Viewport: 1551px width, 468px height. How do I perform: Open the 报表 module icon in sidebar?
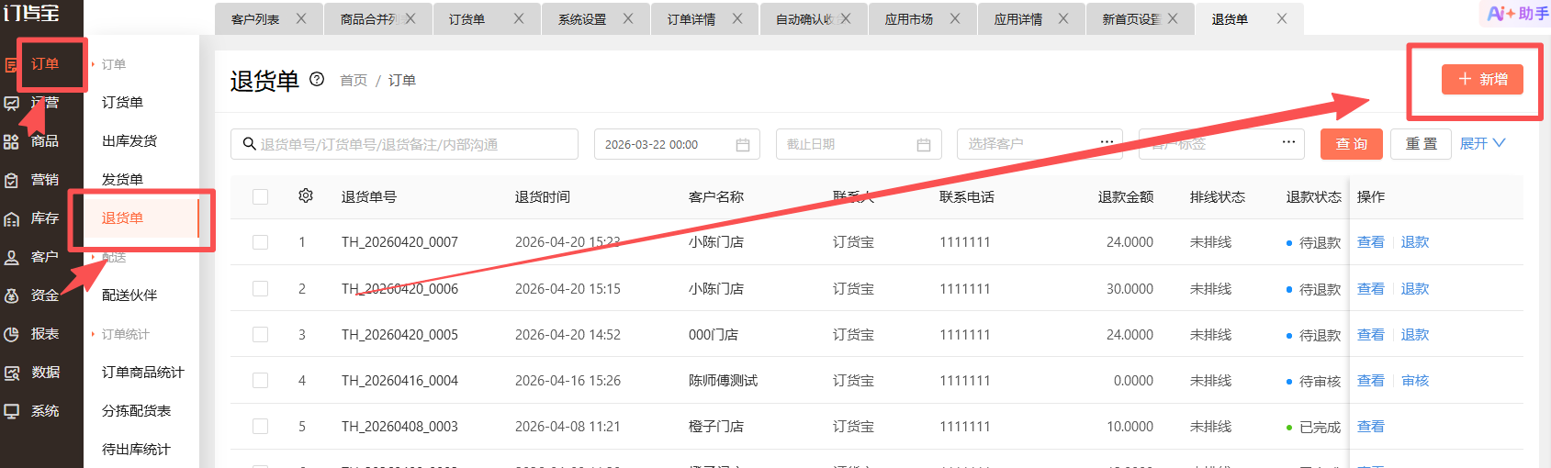click(x=11, y=334)
